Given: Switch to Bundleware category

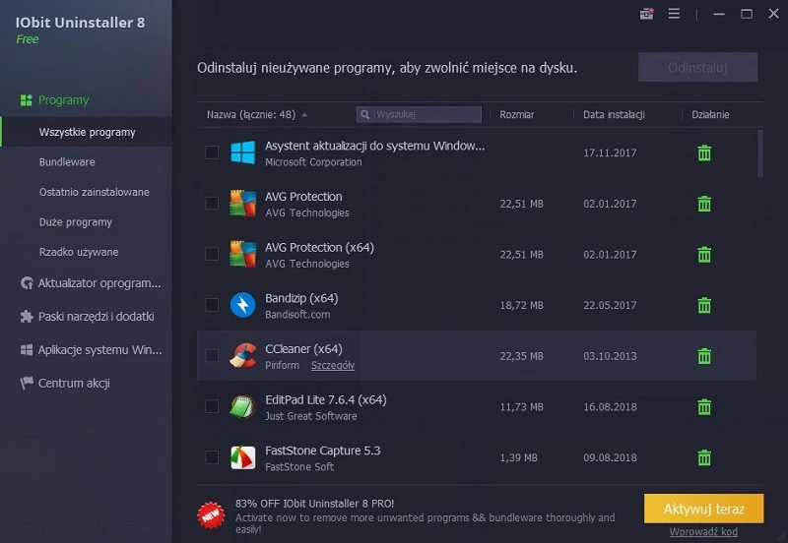Looking at the screenshot, I should 67,162.
